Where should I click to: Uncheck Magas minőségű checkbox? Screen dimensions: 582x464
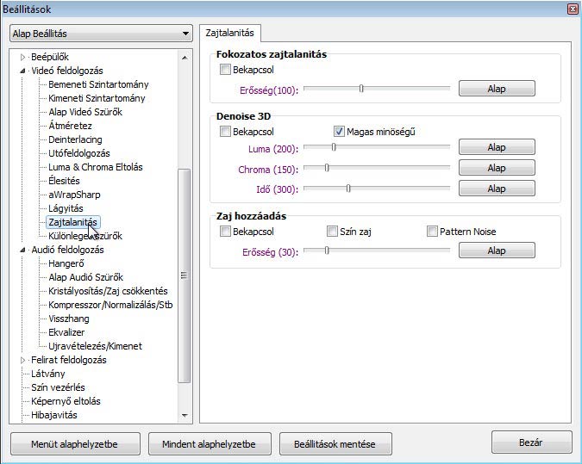click(x=339, y=132)
